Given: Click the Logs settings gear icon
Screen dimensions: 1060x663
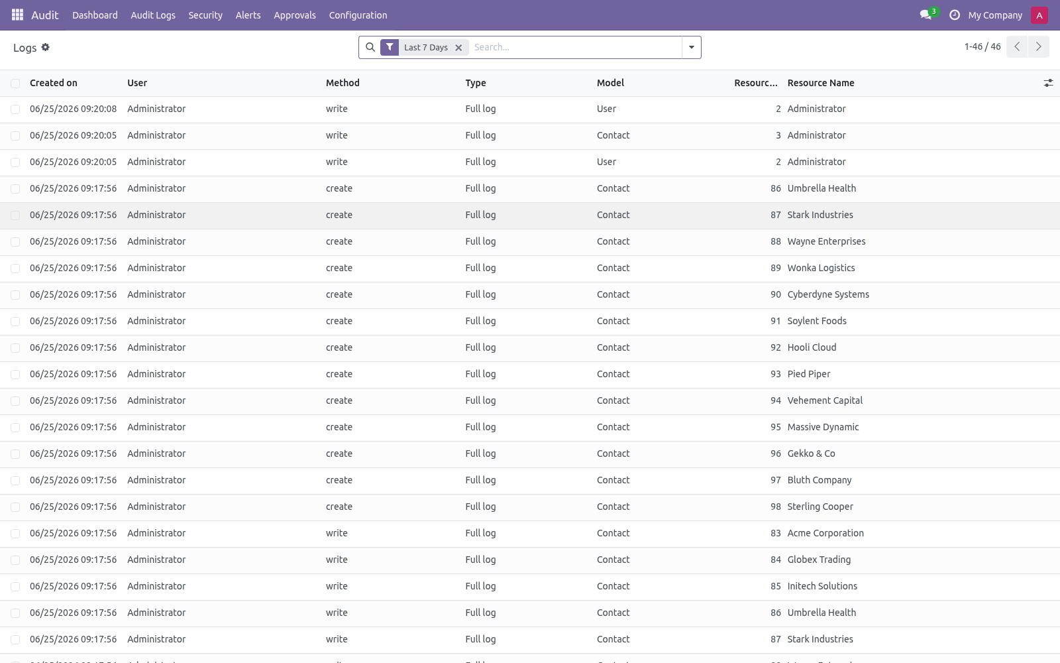Looking at the screenshot, I should 46,47.
